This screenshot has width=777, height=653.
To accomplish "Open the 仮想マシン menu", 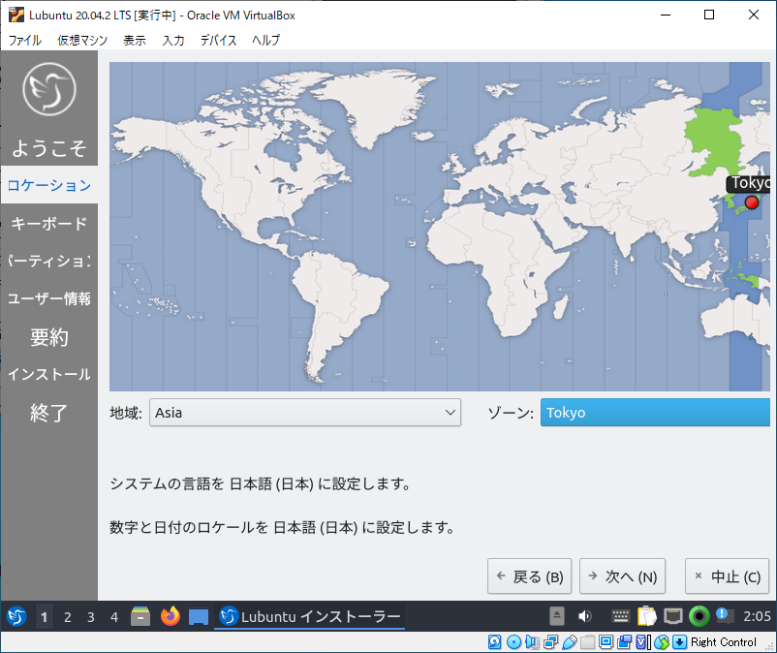I will coord(81,40).
